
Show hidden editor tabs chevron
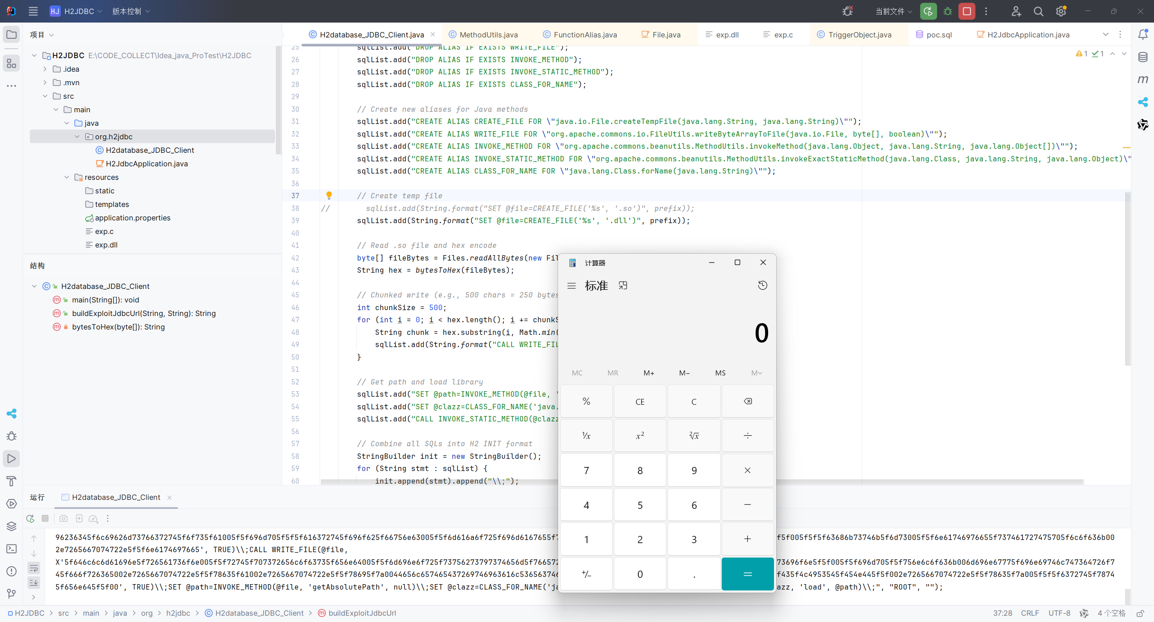[x=1105, y=35]
